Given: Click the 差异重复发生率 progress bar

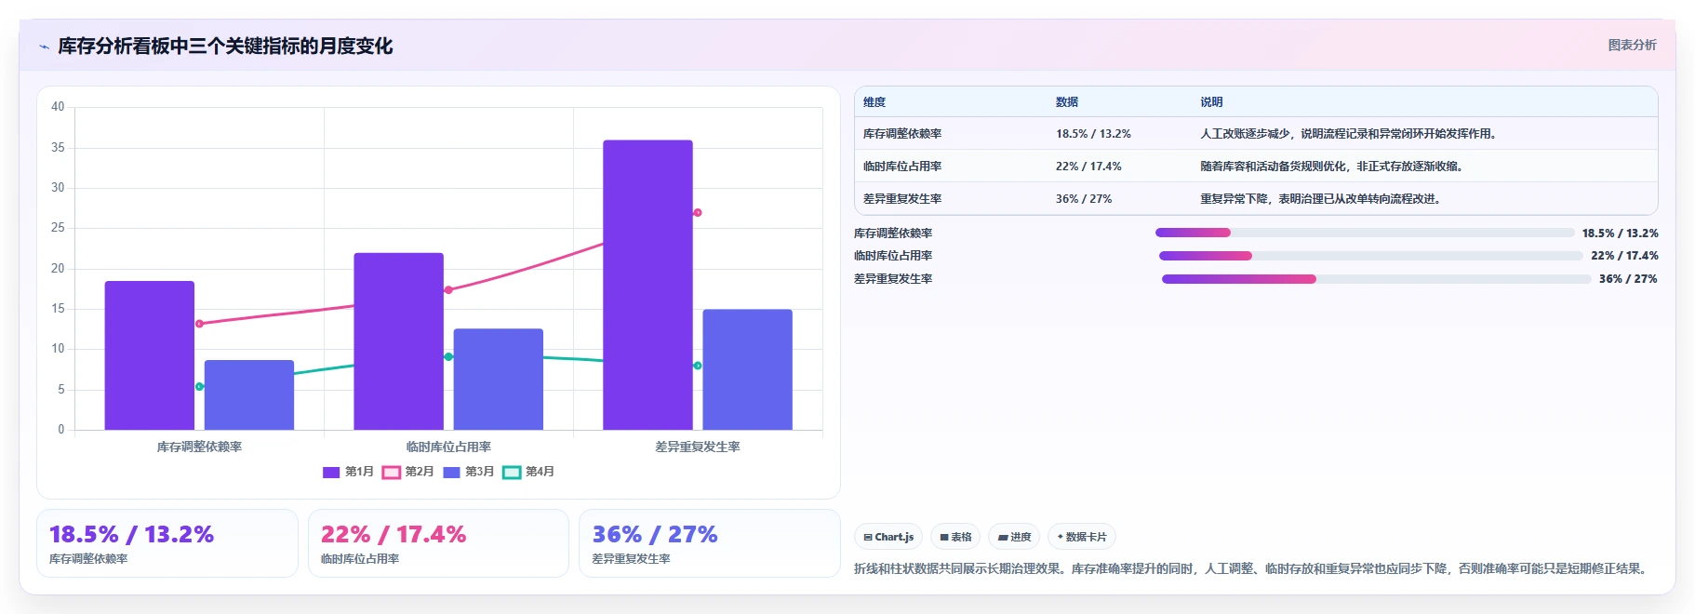Looking at the screenshot, I should click(1376, 279).
